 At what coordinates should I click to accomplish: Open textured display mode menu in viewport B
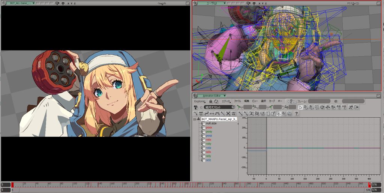click(x=353, y=3)
